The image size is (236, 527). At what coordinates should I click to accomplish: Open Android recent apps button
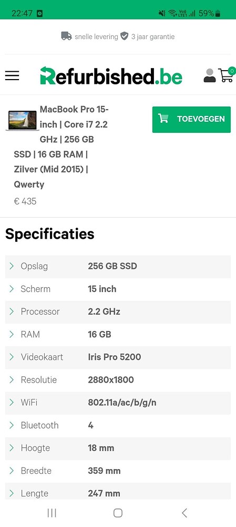[x=52, y=513]
